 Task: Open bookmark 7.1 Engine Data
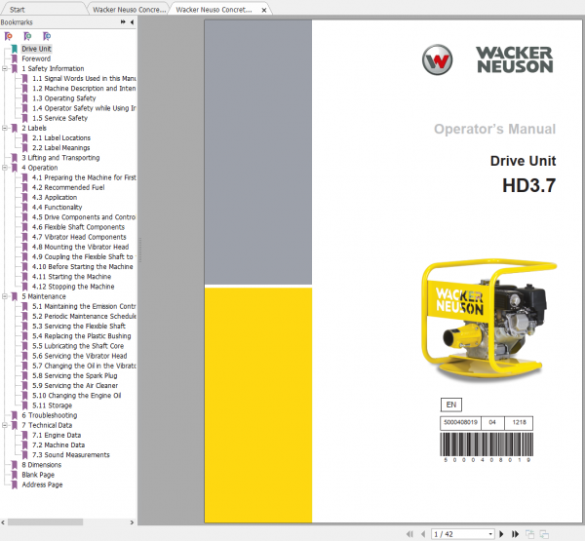[x=57, y=436]
